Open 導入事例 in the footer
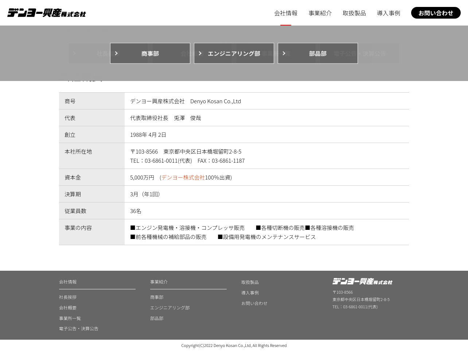The height and width of the screenshot is (351, 468). pos(250,293)
